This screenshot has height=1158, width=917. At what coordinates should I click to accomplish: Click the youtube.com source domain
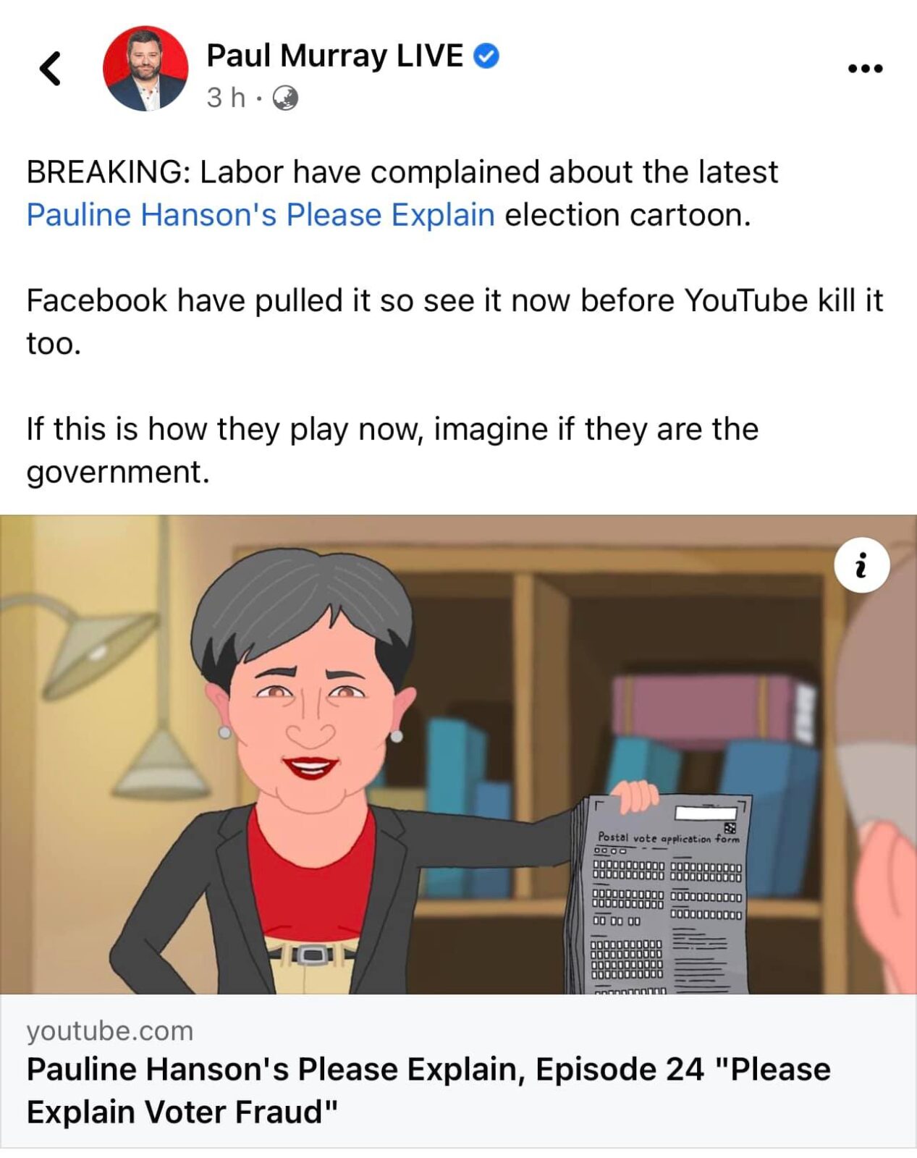110,1031
